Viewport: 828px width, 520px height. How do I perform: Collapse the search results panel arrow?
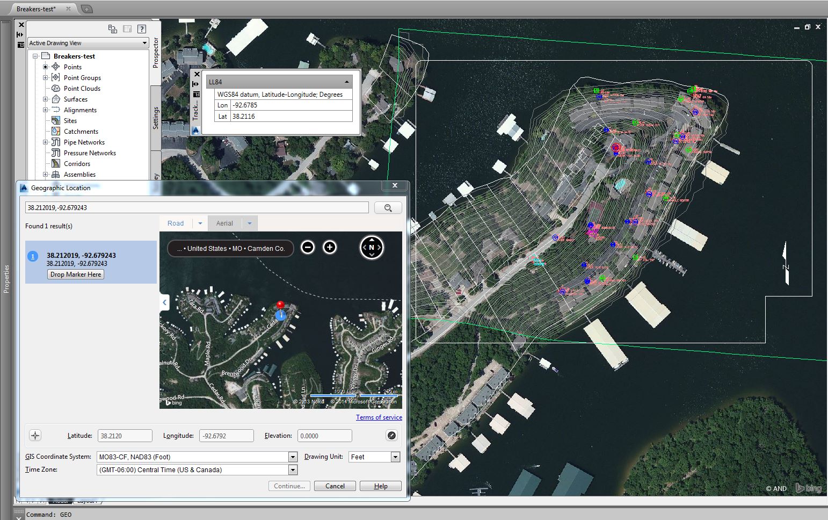(x=164, y=302)
